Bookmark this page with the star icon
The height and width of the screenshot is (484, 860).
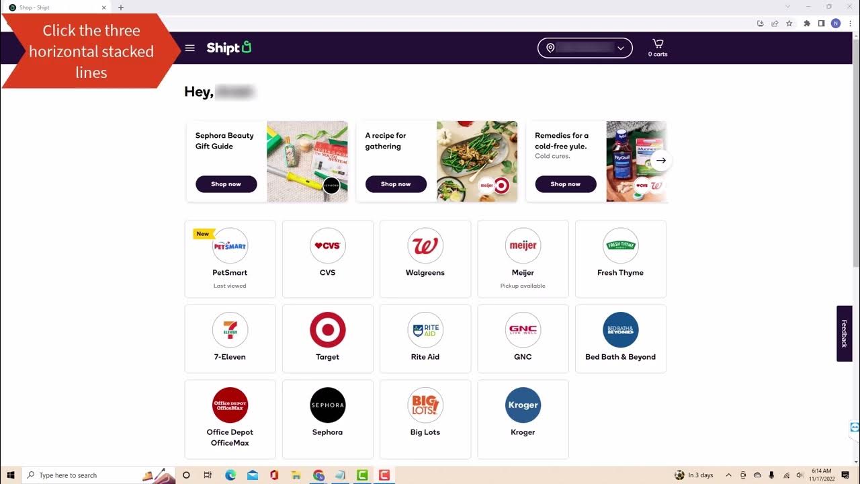click(x=789, y=23)
